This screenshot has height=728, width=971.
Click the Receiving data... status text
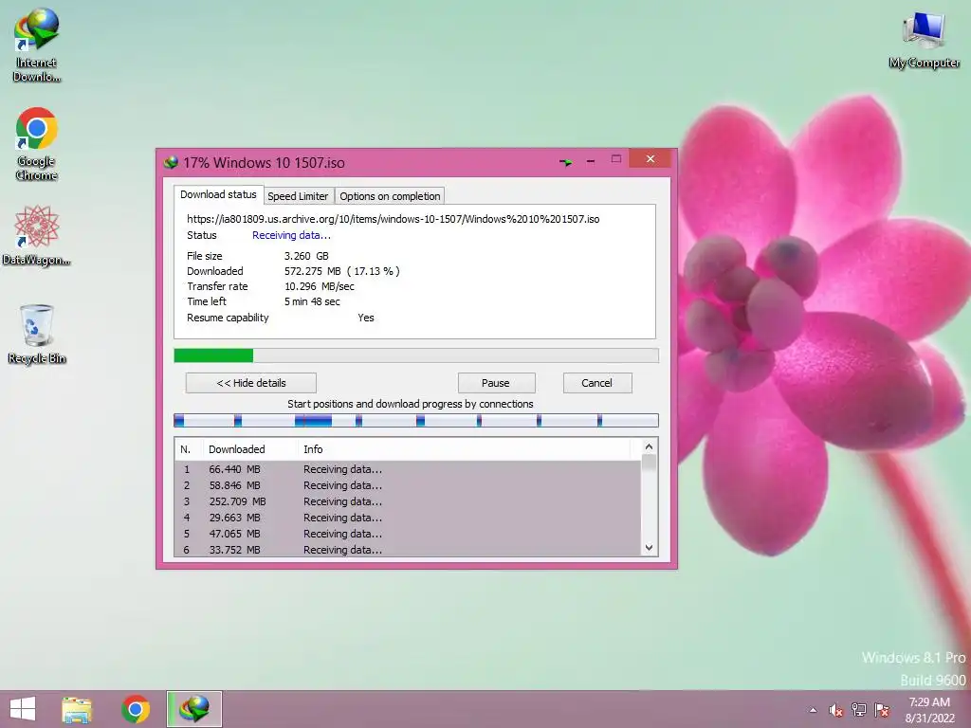[x=291, y=235]
